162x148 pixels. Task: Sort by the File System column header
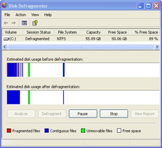68,32
